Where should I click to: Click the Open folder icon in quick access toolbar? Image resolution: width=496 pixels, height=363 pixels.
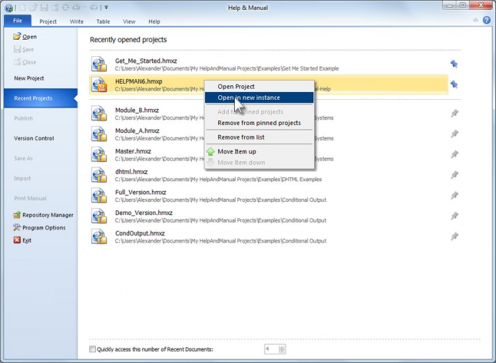tap(34, 7)
